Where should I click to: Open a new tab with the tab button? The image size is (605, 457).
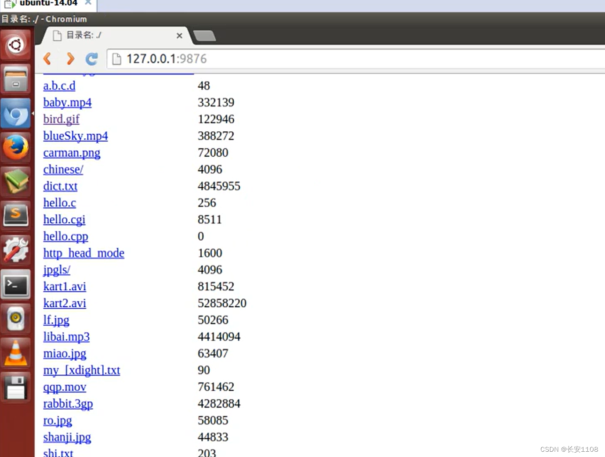[x=204, y=36]
